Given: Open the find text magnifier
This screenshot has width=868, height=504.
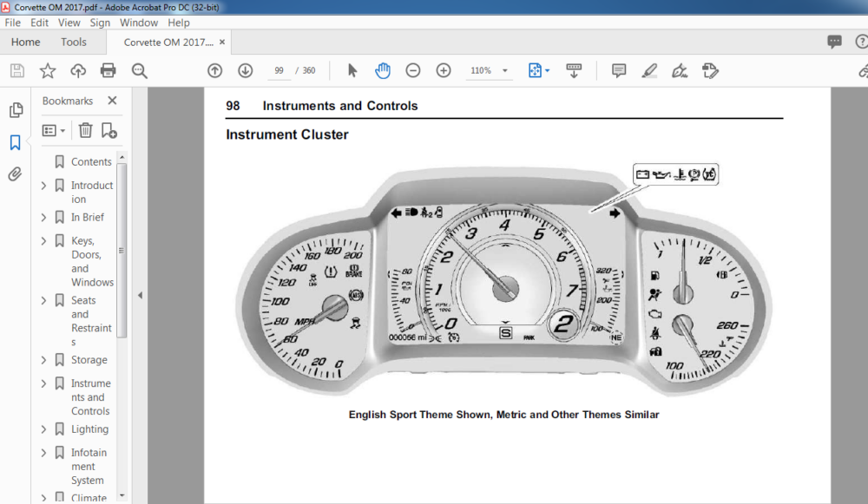Looking at the screenshot, I should tap(139, 71).
